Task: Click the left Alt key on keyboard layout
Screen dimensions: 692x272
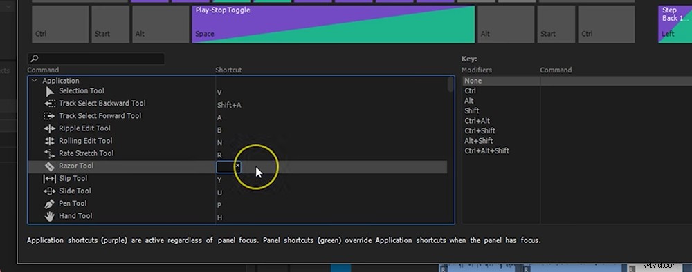Action: pyautogui.click(x=161, y=24)
